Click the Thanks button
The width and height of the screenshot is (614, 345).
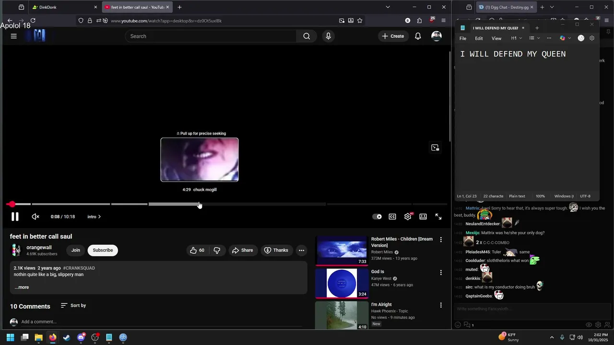pos(276,250)
